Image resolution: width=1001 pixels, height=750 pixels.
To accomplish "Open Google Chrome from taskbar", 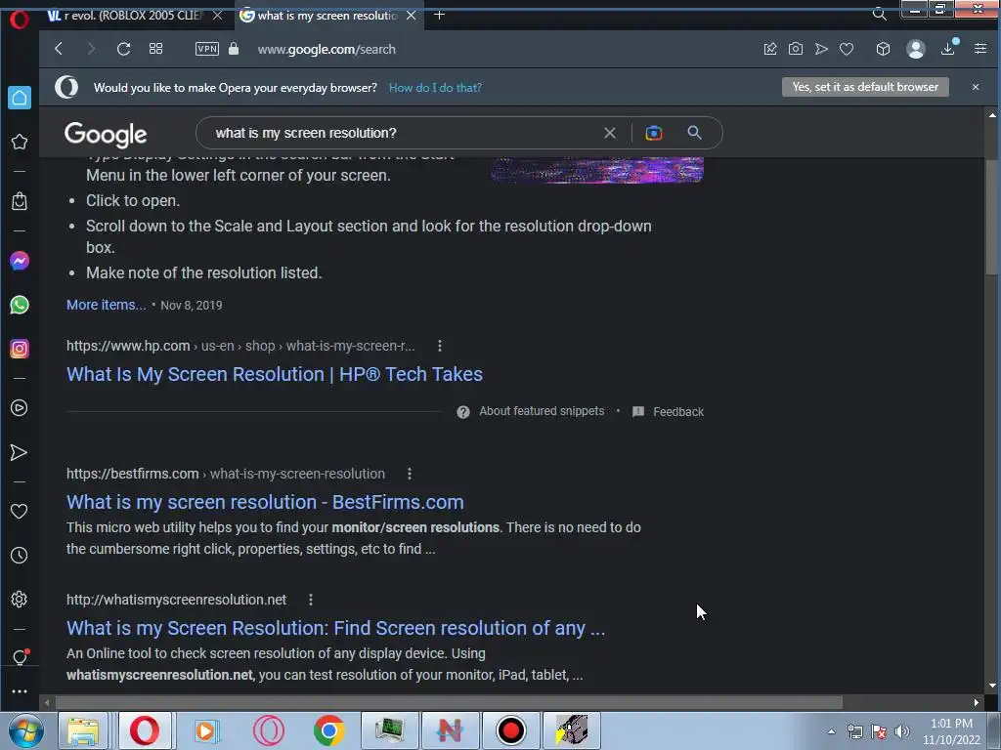I will tap(328, 730).
